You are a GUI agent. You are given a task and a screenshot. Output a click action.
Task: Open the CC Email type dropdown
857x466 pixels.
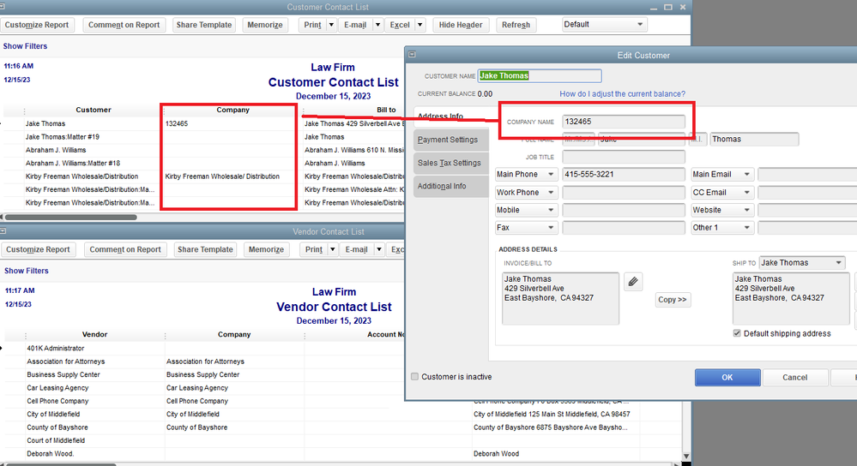coord(722,192)
